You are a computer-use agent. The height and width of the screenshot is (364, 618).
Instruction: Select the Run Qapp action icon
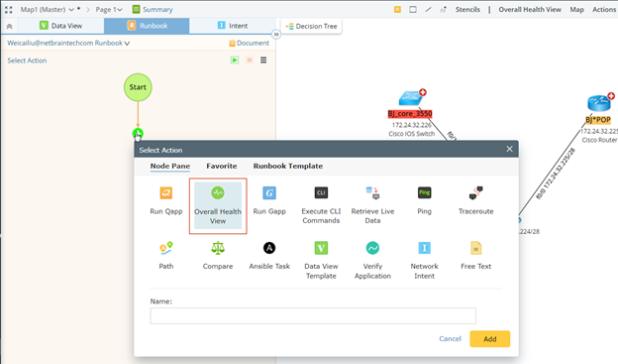point(166,193)
